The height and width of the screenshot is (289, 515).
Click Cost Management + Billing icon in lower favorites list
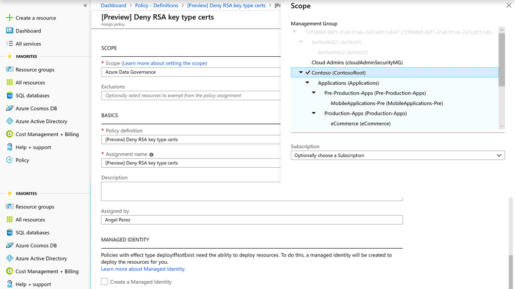9,271
